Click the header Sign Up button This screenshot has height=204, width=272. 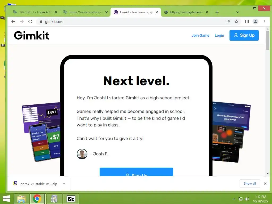244,35
